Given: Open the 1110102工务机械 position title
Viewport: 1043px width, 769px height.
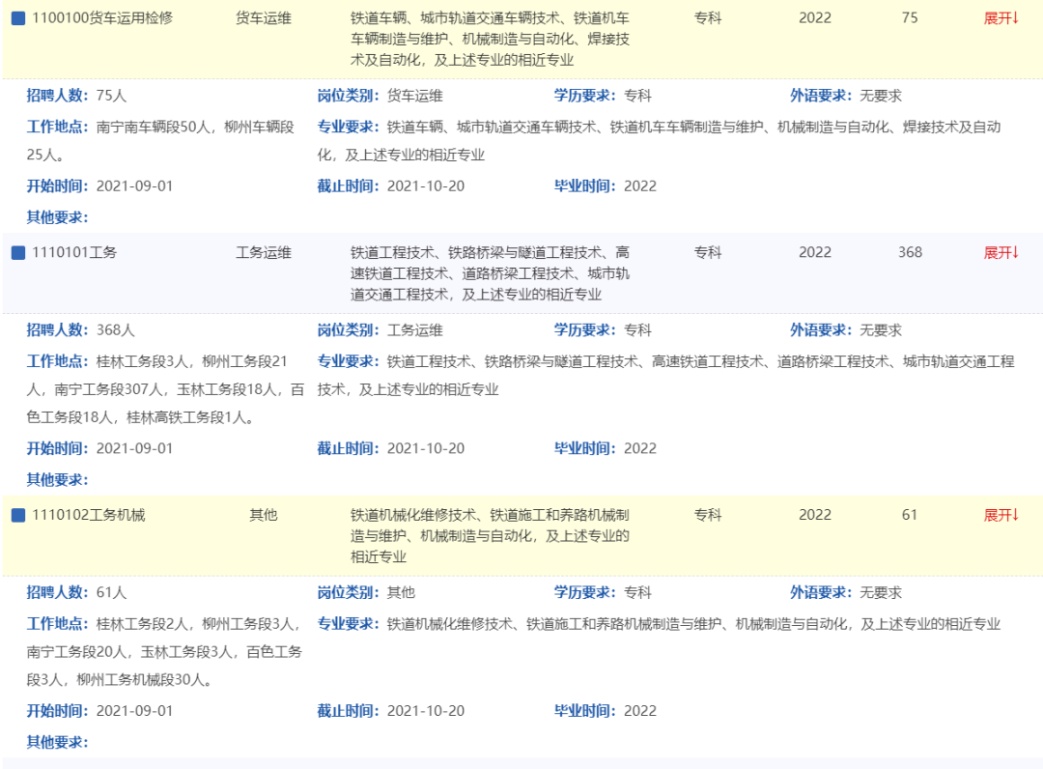Looking at the screenshot, I should coord(88,516).
